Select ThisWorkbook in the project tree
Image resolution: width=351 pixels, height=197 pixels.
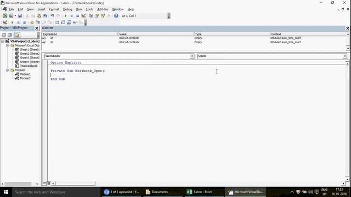(x=26, y=66)
